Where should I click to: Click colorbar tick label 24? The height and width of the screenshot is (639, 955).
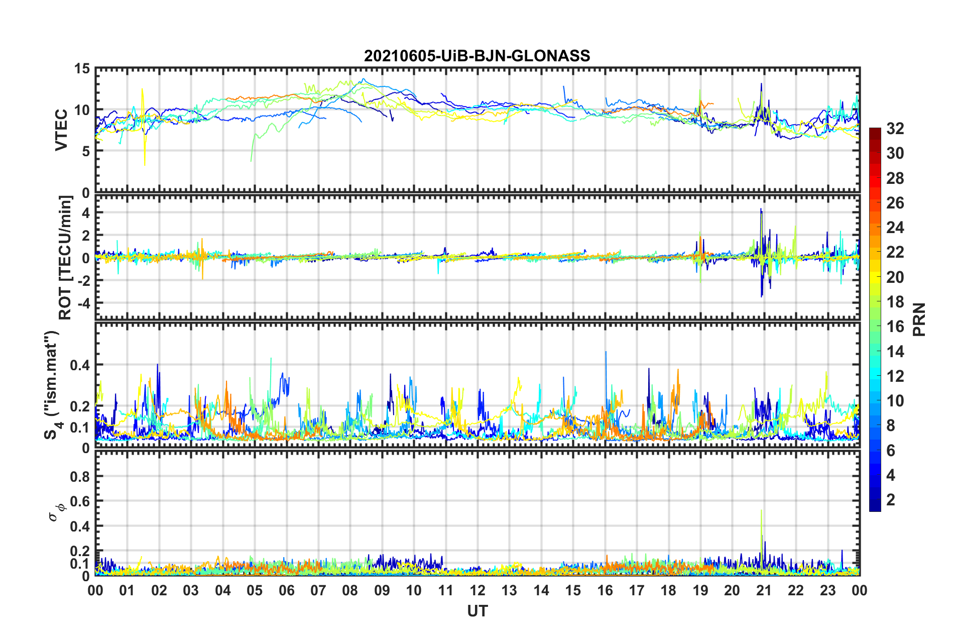click(895, 228)
